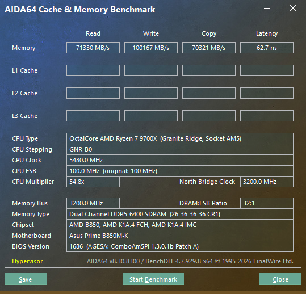Click the Close button at bottom
The width and height of the screenshot is (306, 294).
280,279
